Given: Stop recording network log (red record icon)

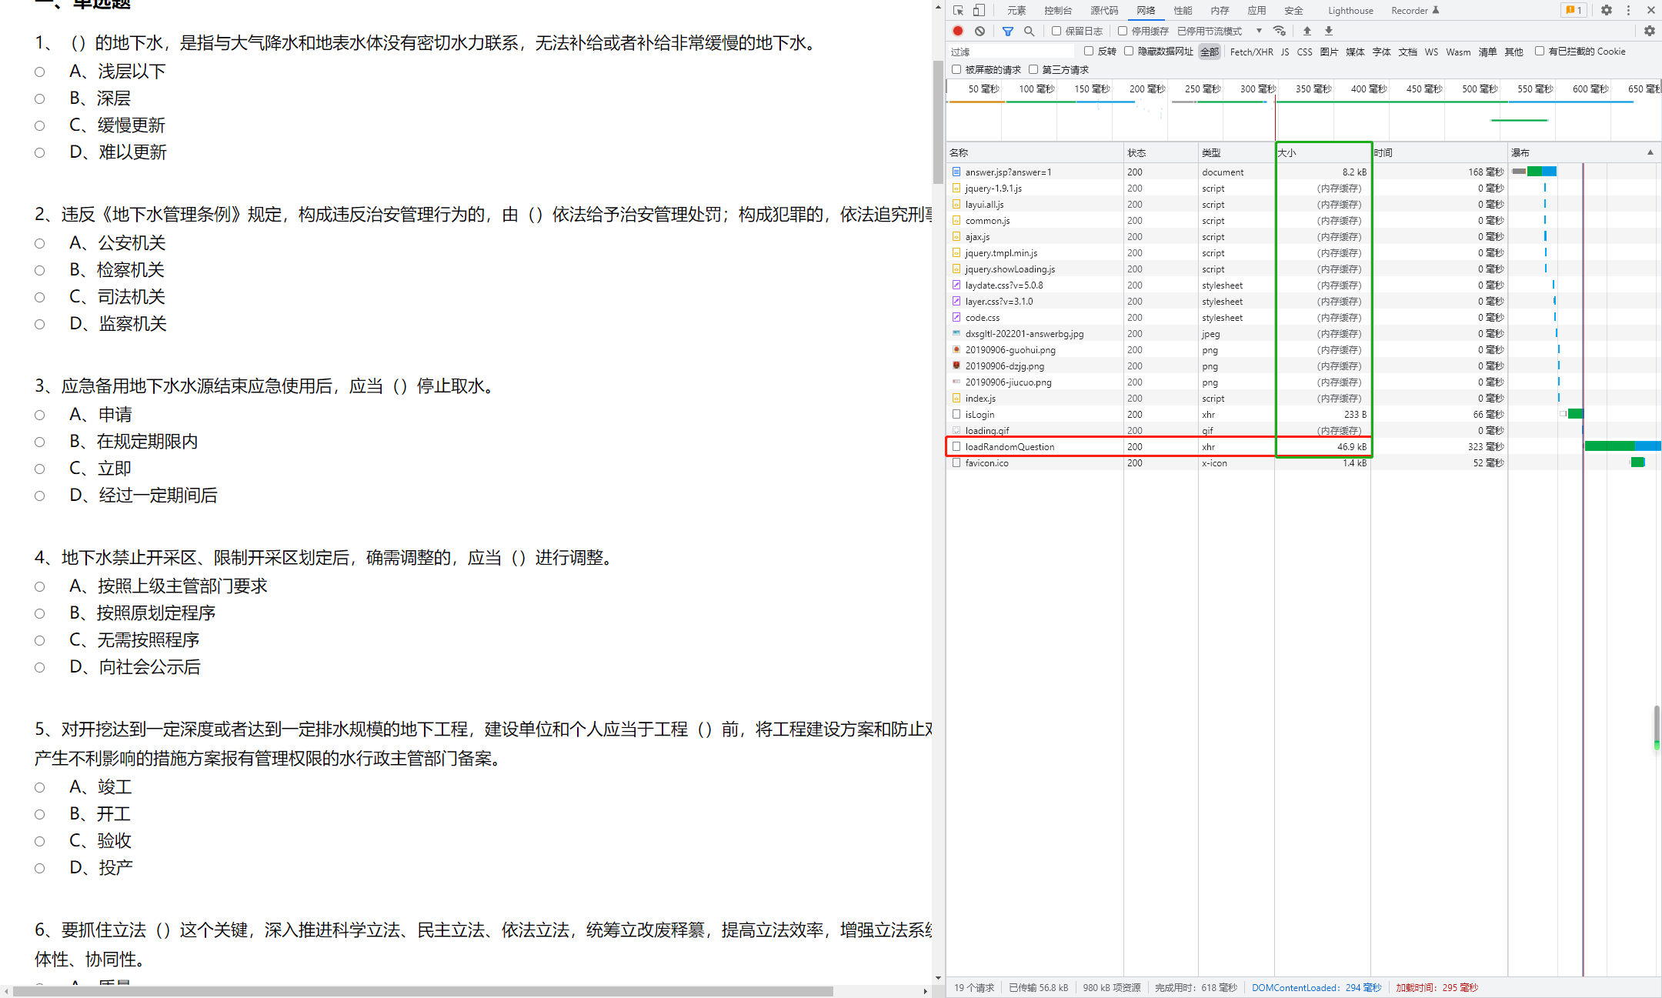Looking at the screenshot, I should pos(957,31).
